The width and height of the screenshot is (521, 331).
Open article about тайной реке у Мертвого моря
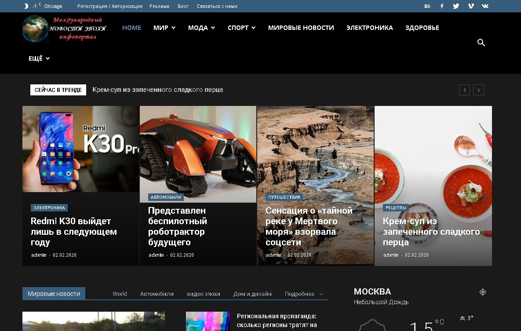(309, 226)
